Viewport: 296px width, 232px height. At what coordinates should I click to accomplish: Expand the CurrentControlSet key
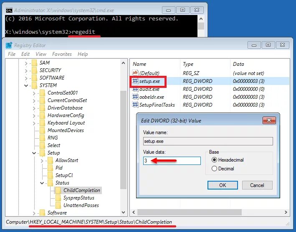point(34,101)
